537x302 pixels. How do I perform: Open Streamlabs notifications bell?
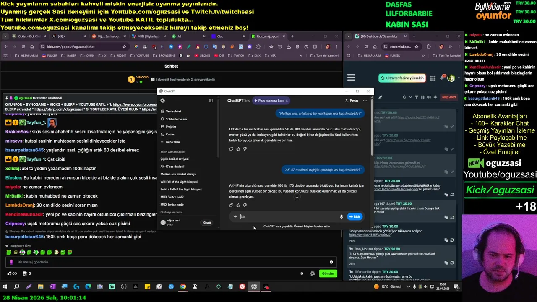pyautogui.click(x=442, y=78)
